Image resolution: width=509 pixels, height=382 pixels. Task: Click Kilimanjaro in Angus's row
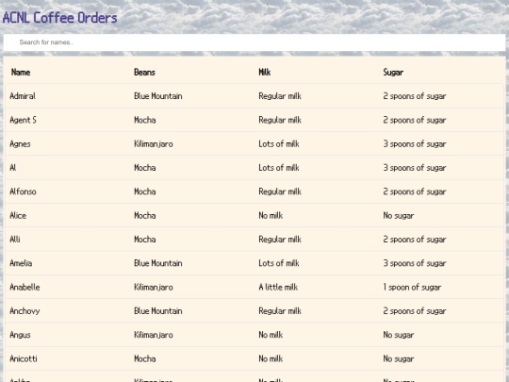pos(154,335)
